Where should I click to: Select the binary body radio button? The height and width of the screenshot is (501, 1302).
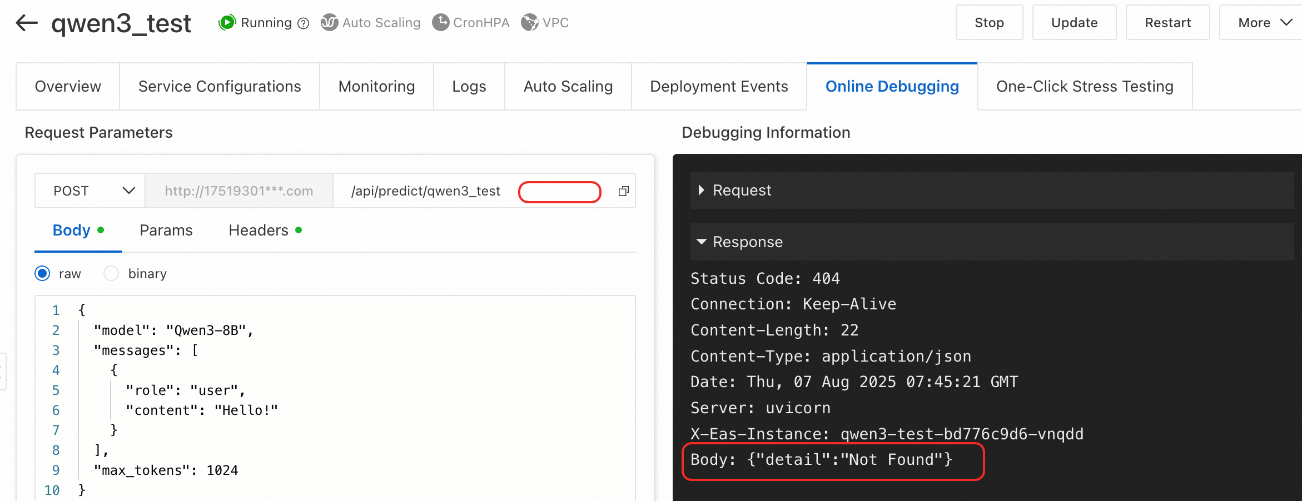coord(111,273)
